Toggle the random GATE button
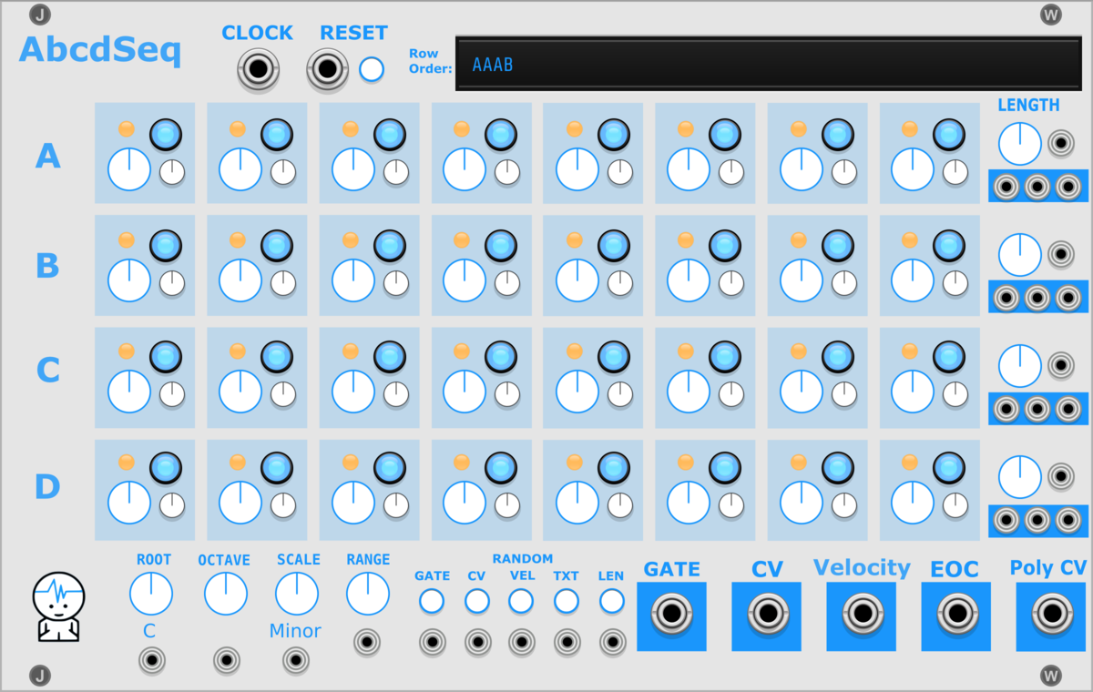This screenshot has height=692, width=1093. pos(432,601)
